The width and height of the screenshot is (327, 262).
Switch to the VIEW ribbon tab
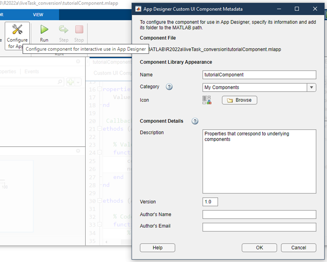pyautogui.click(x=38, y=15)
